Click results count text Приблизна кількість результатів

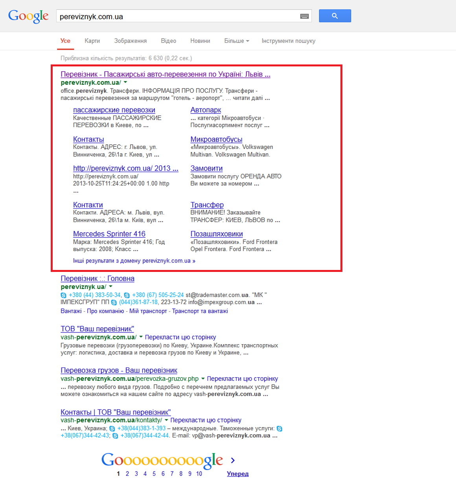pyautogui.click(x=126, y=58)
